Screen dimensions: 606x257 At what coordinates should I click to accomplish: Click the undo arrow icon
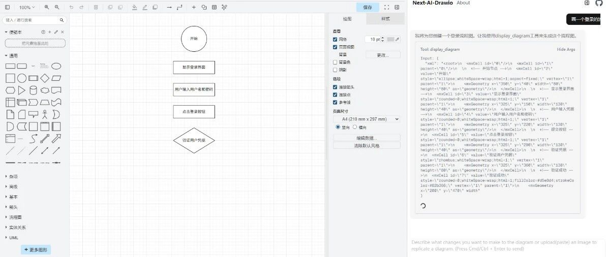click(x=71, y=7)
